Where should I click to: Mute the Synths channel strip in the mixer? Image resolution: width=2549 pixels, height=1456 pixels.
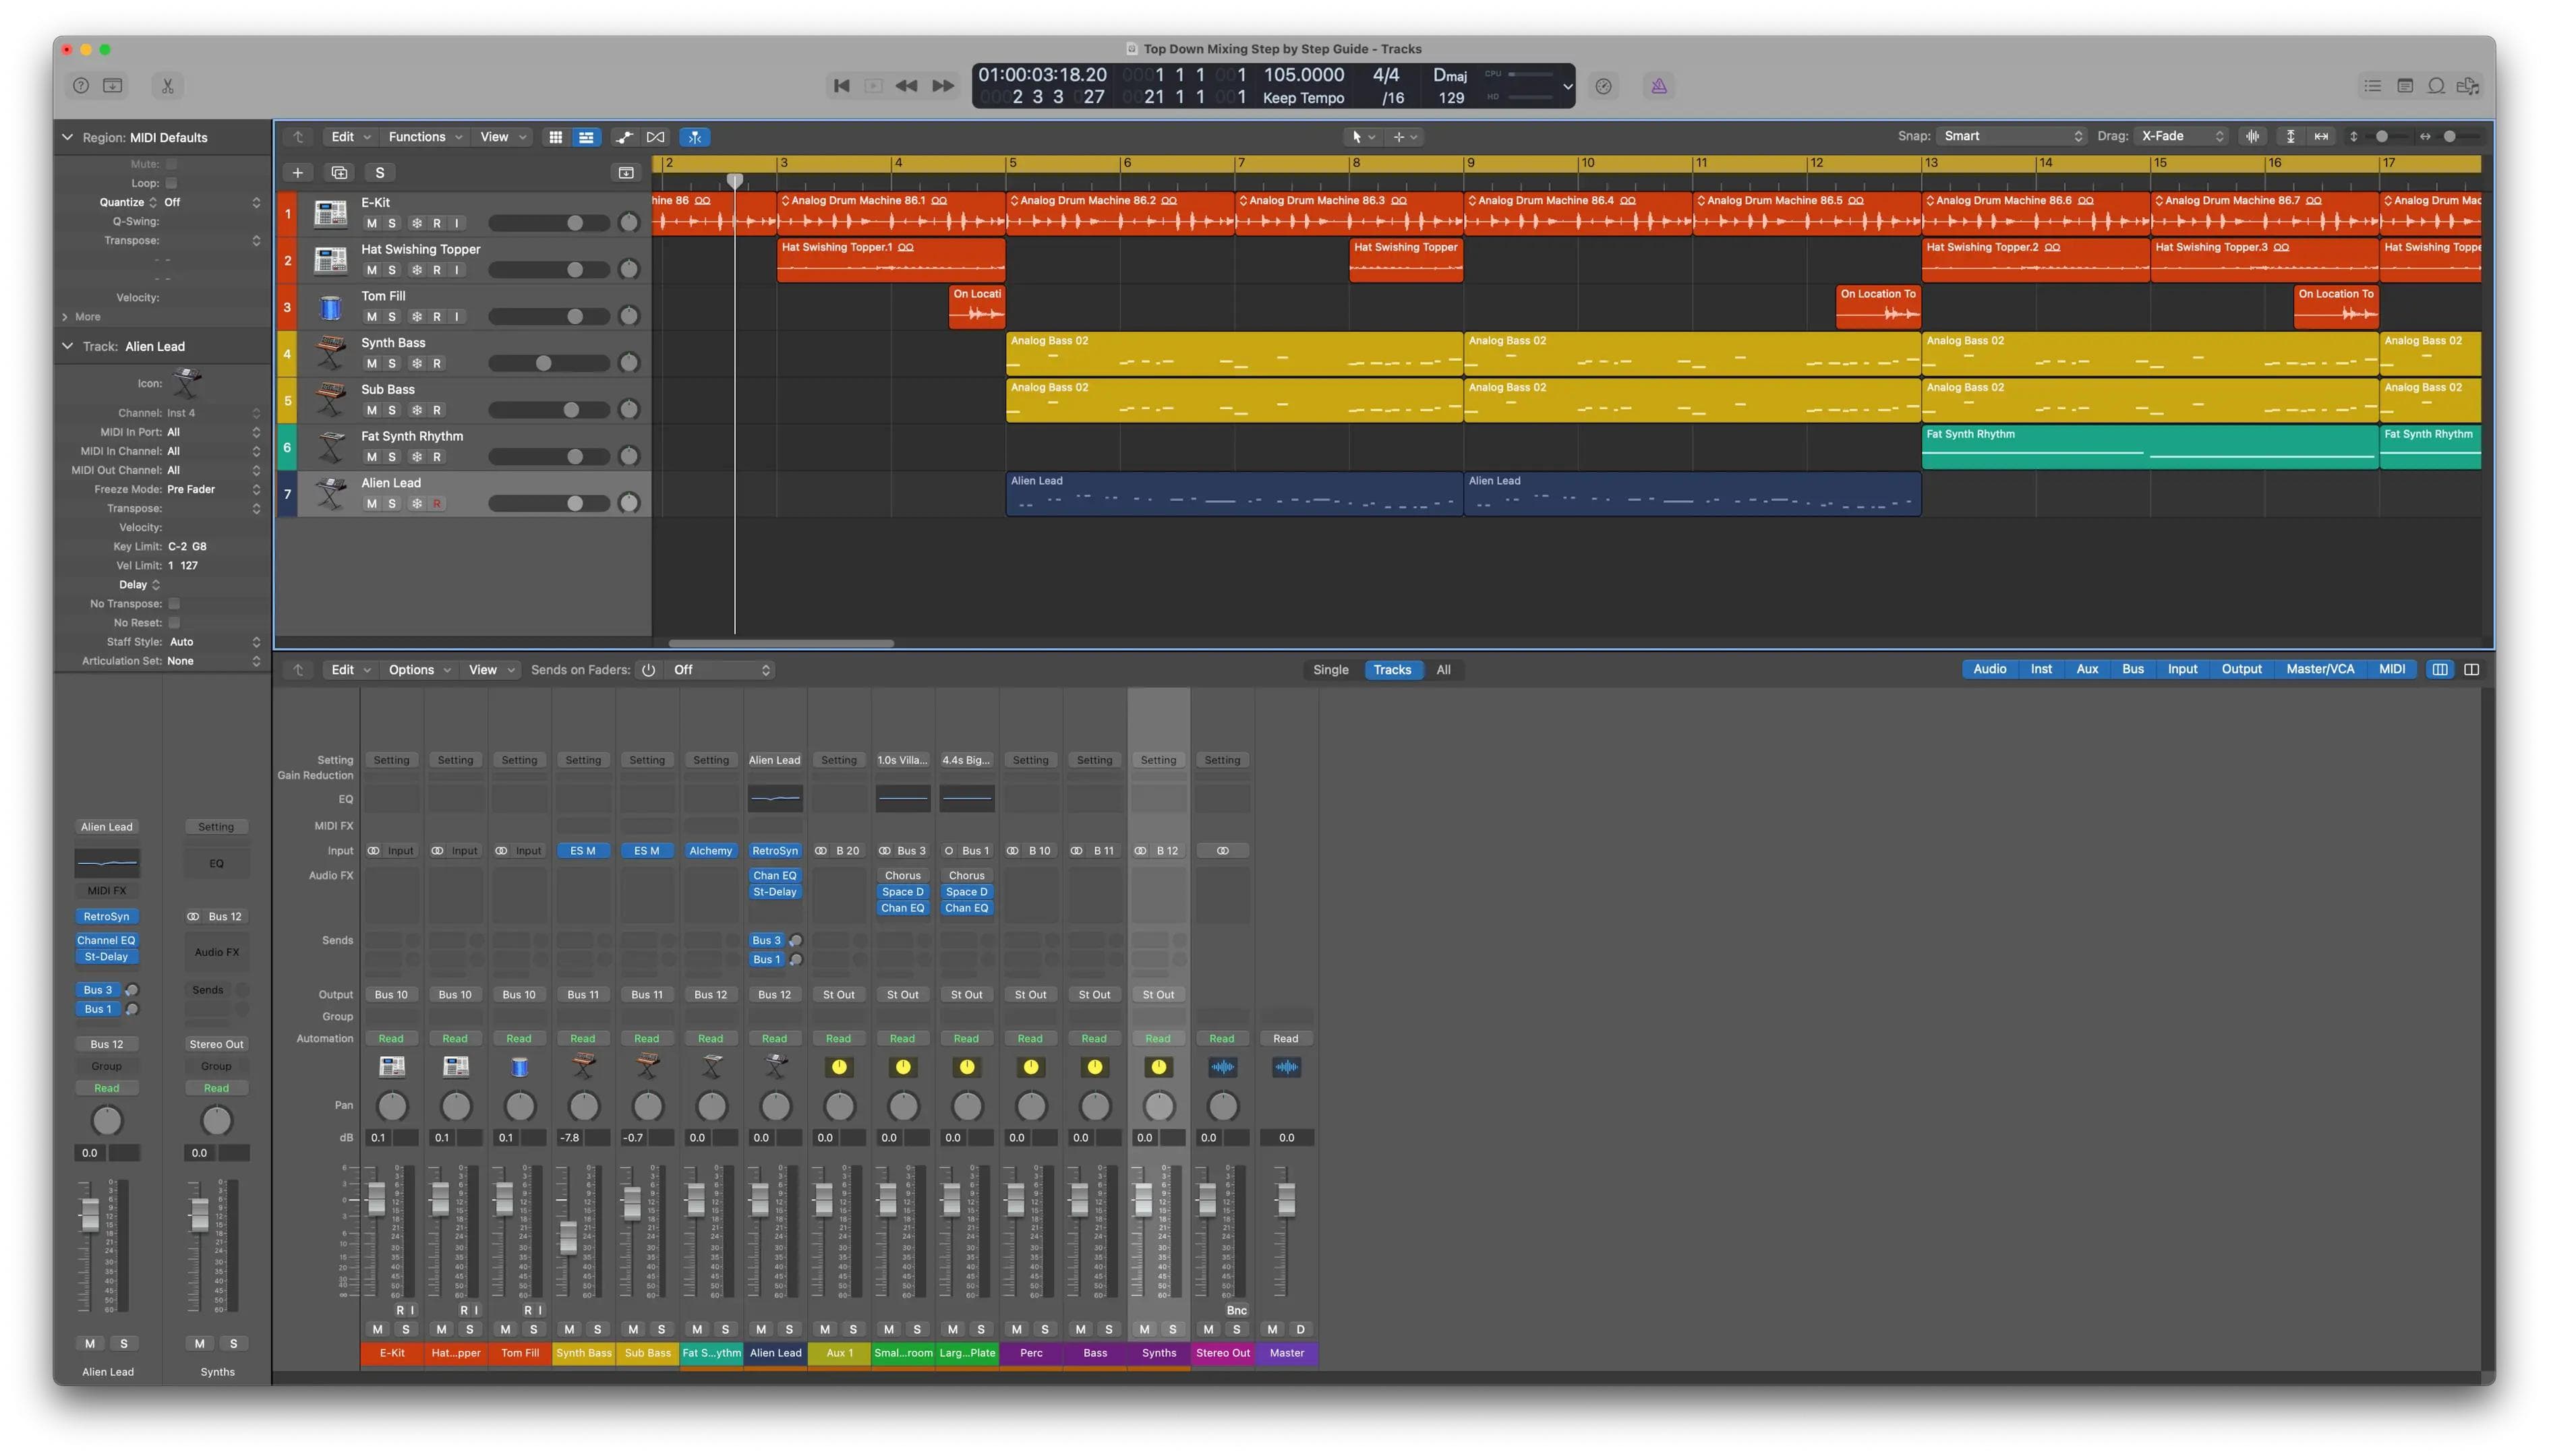point(1144,1329)
